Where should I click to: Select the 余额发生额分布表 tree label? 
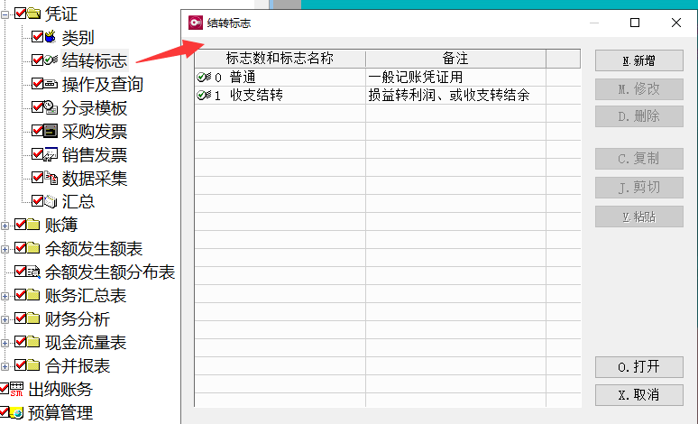point(110,272)
